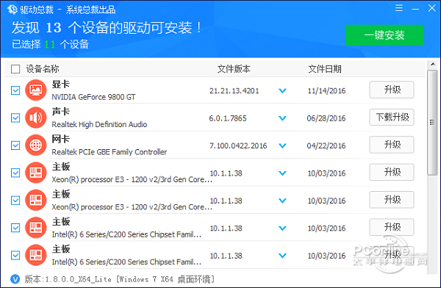441x288 pixels.
Task: Expand version dropdown of first Xeon row
Action: [x=282, y=173]
